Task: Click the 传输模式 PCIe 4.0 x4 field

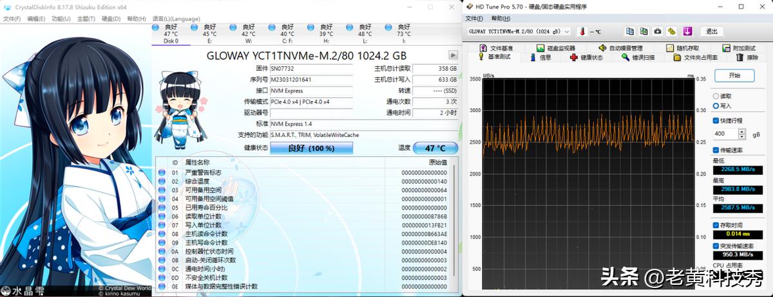Action: tap(312, 102)
